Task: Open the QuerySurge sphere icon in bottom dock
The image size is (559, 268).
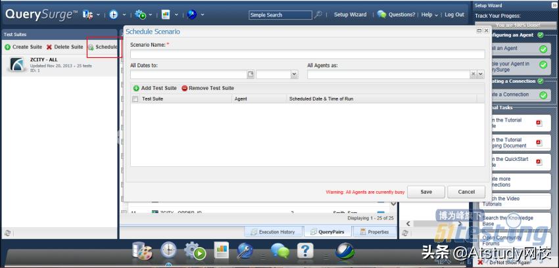Action: 345,251
